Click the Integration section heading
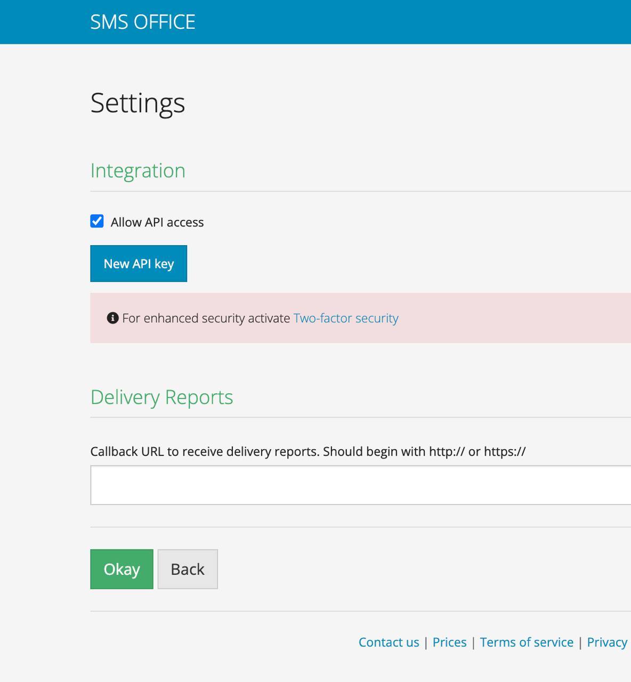 click(137, 170)
